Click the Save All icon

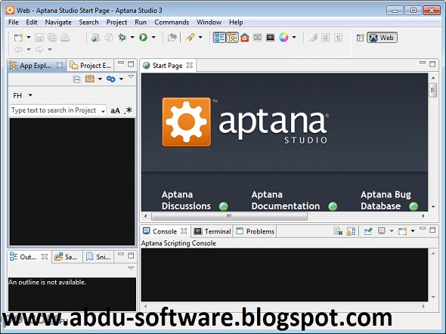(x=52, y=38)
